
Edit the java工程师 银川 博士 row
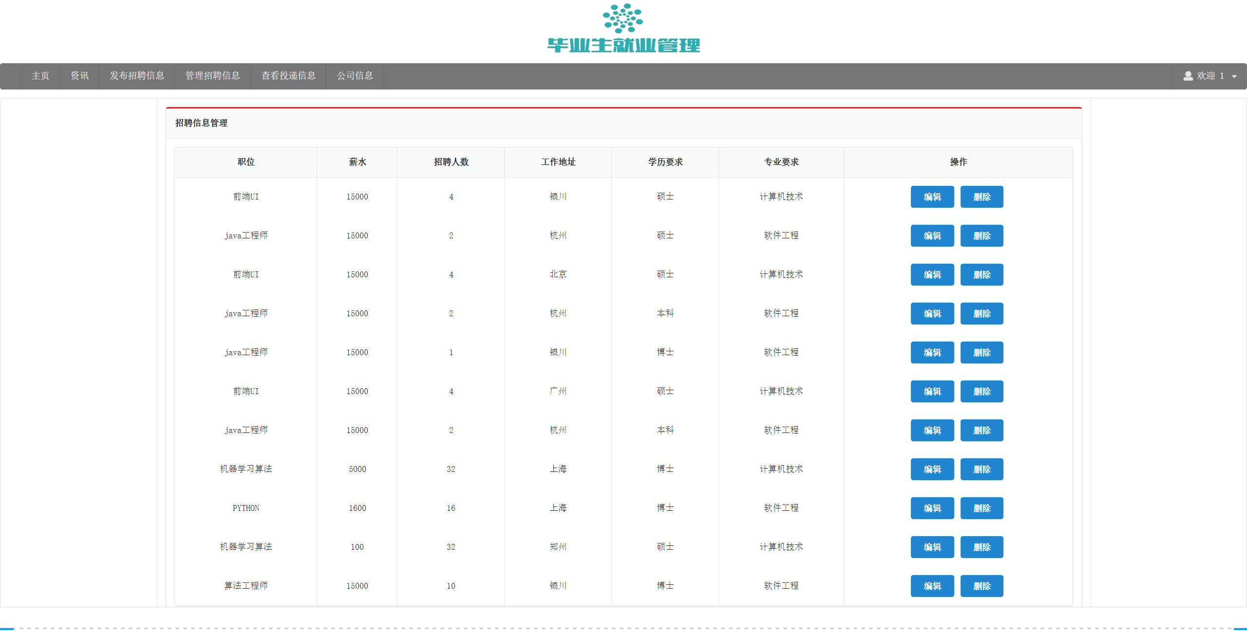pyautogui.click(x=932, y=353)
